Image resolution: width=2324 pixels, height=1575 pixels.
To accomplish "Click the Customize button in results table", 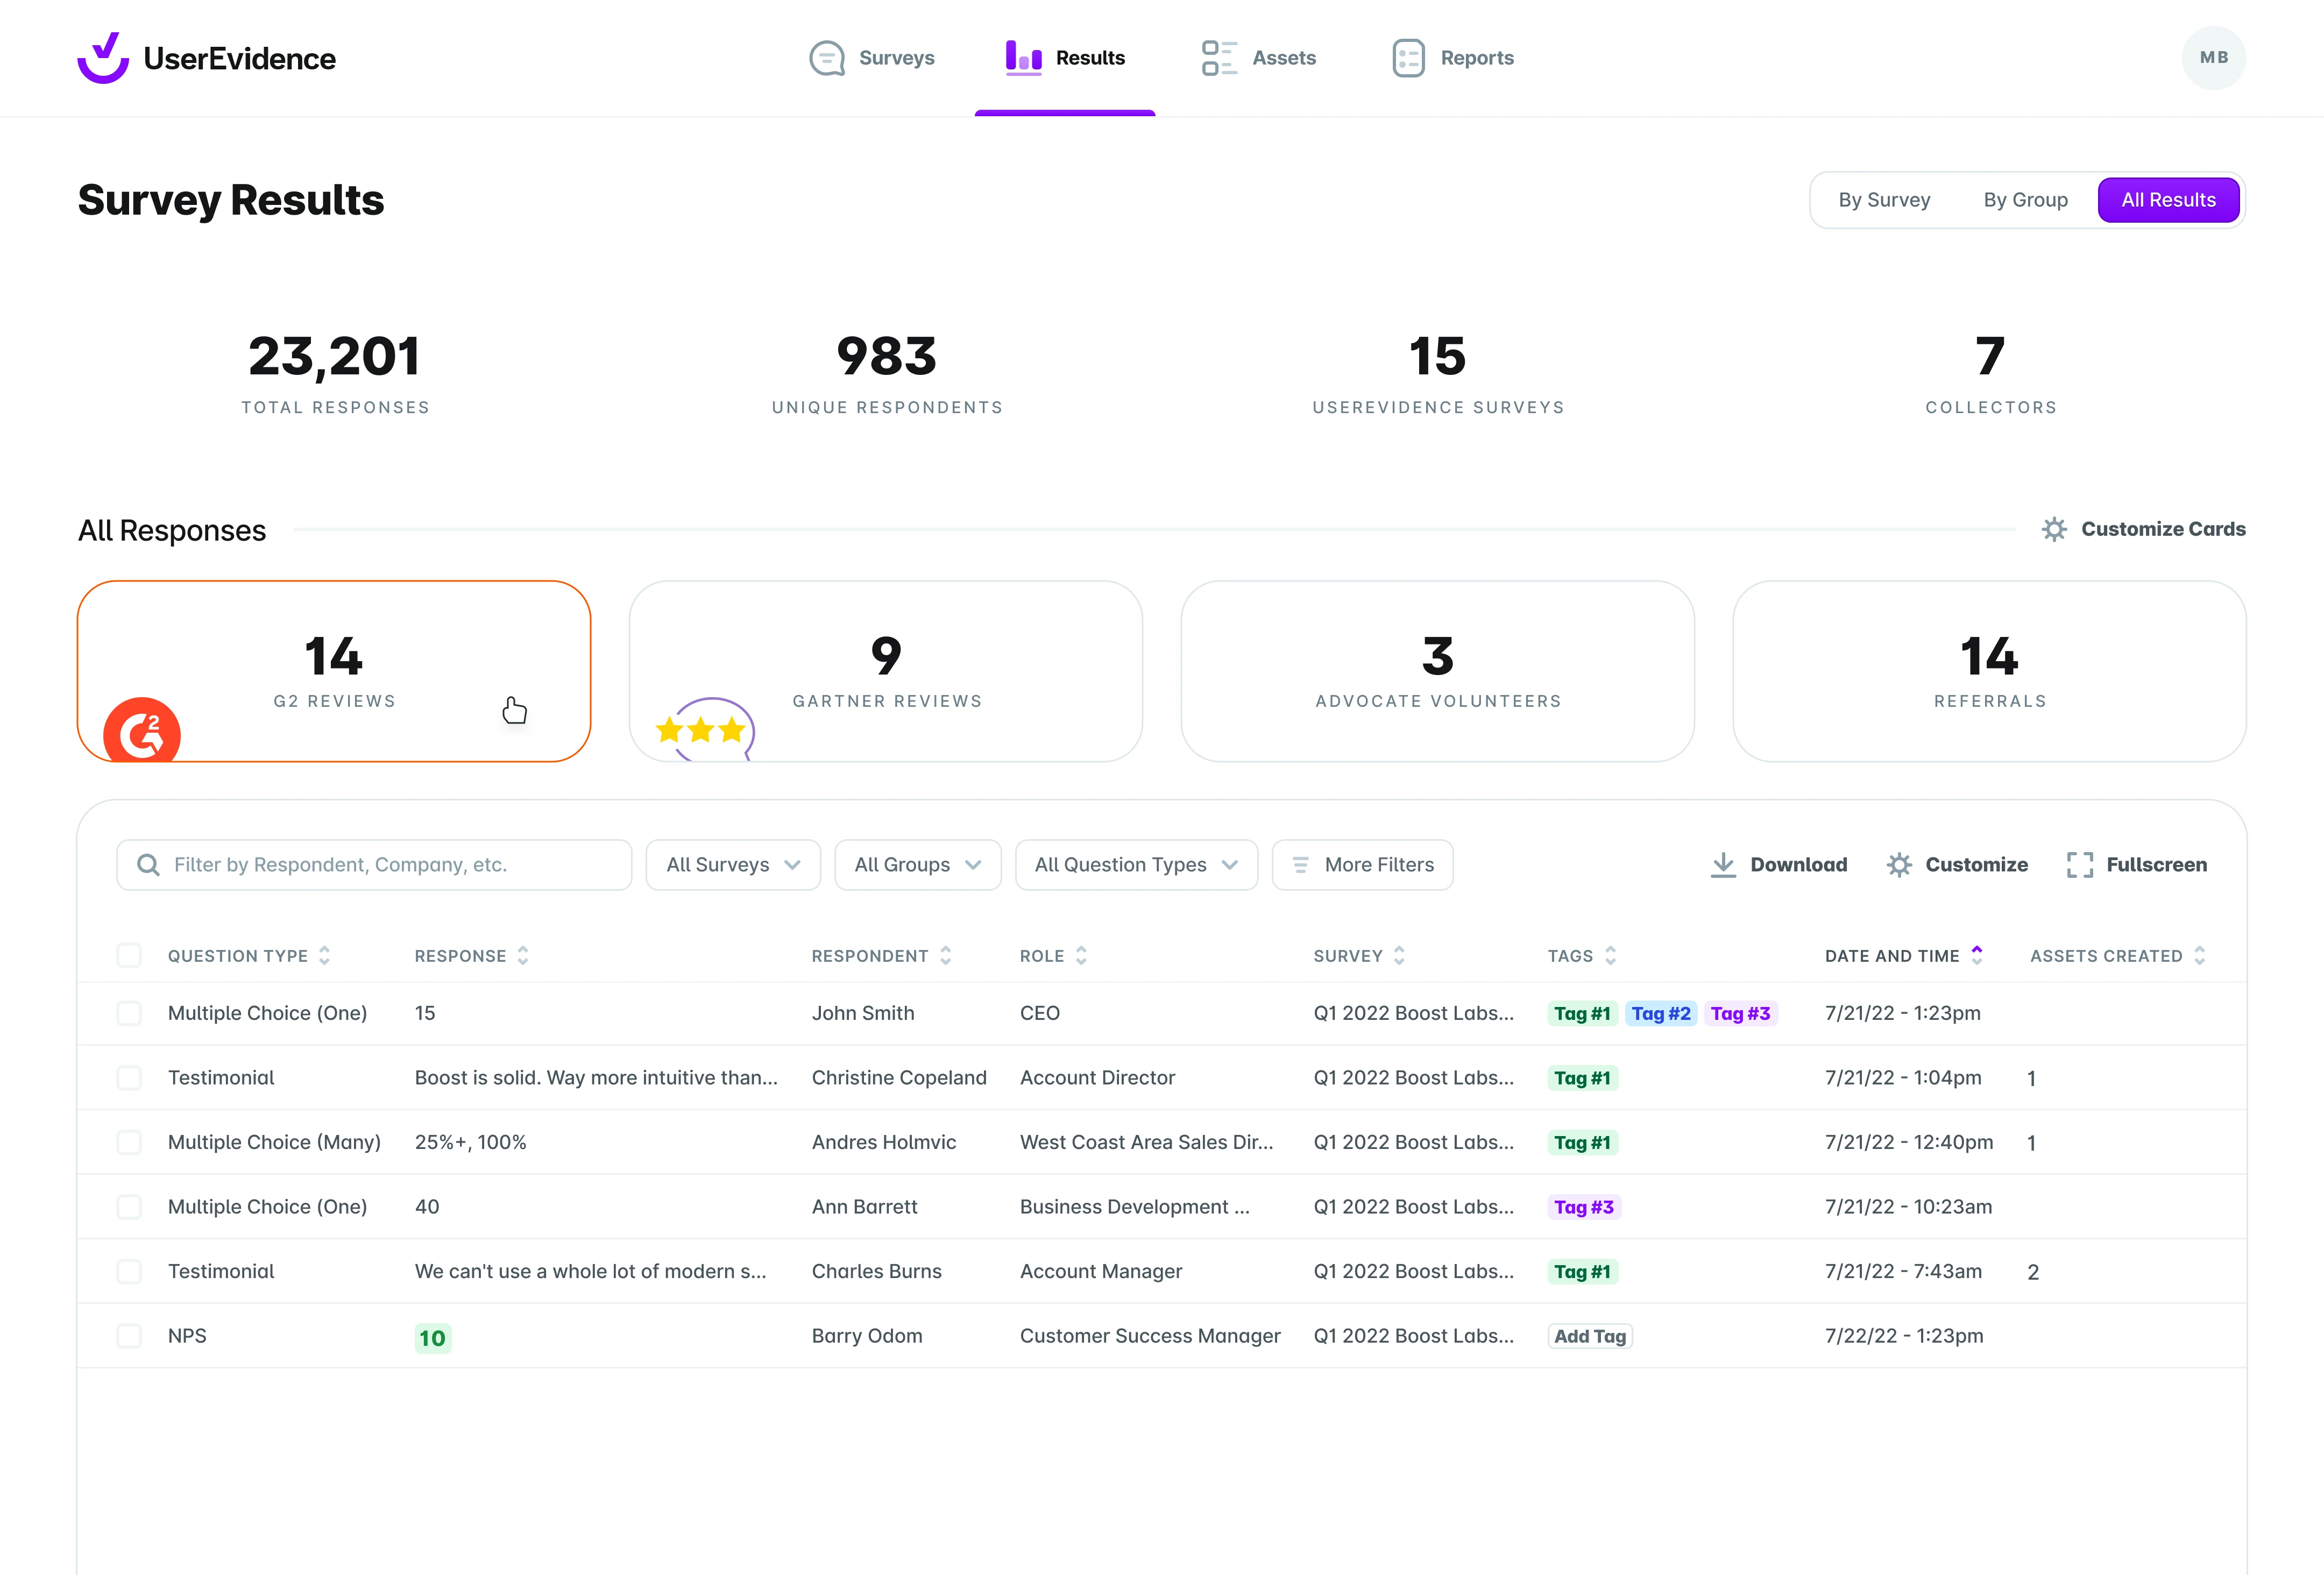I will tap(1957, 863).
